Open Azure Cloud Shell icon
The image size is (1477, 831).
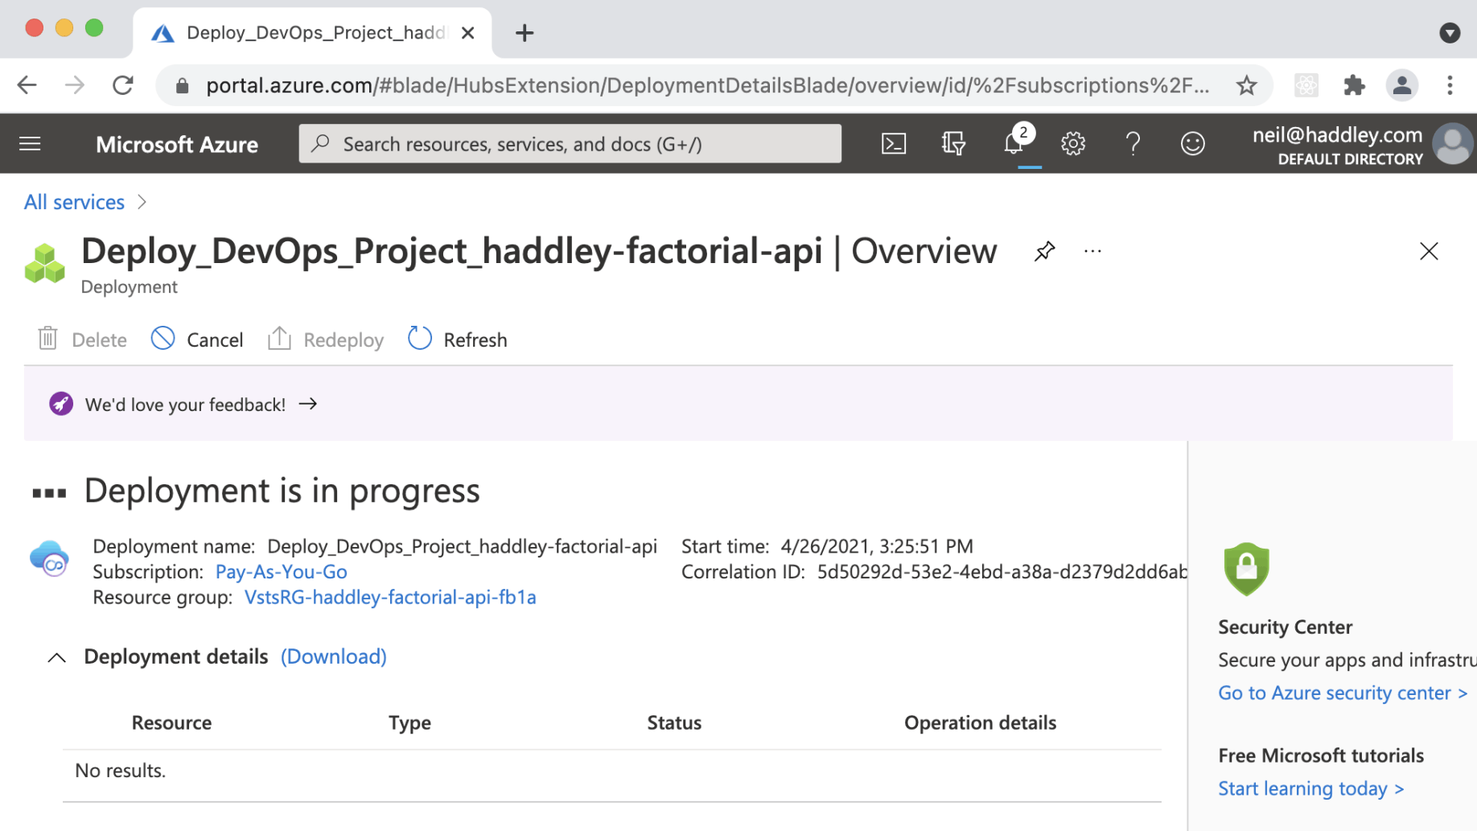(x=894, y=144)
